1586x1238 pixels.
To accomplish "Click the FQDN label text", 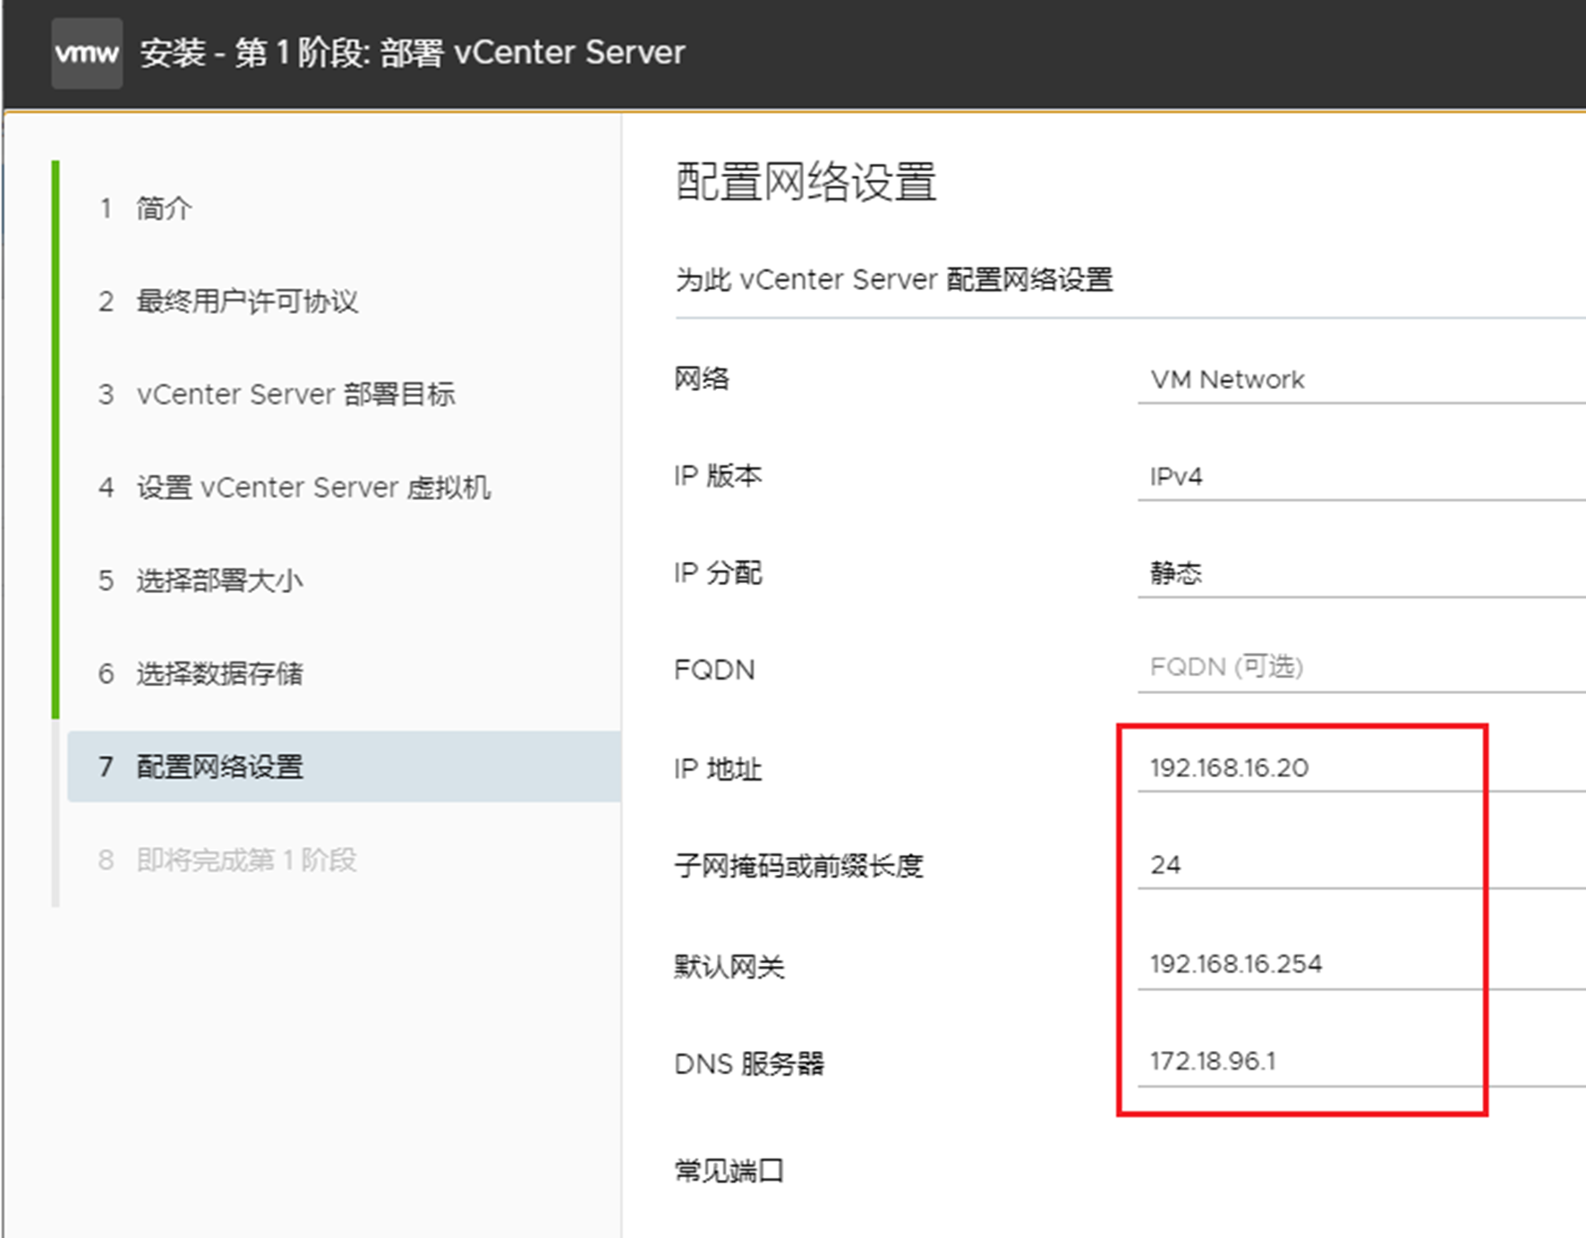I will [x=714, y=670].
